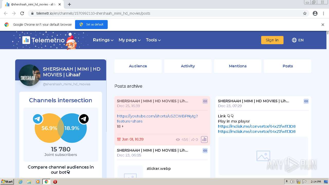Click the views eye icon showing 456
This screenshot has height=185, width=329.
click(178, 140)
